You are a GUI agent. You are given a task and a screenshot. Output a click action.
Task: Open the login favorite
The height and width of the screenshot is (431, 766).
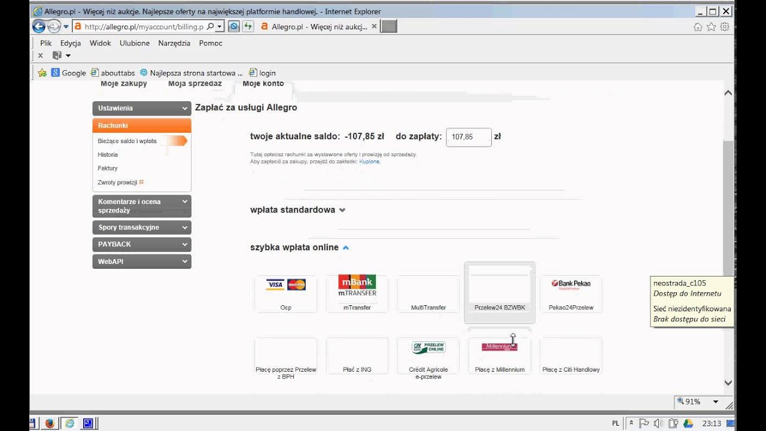point(263,73)
